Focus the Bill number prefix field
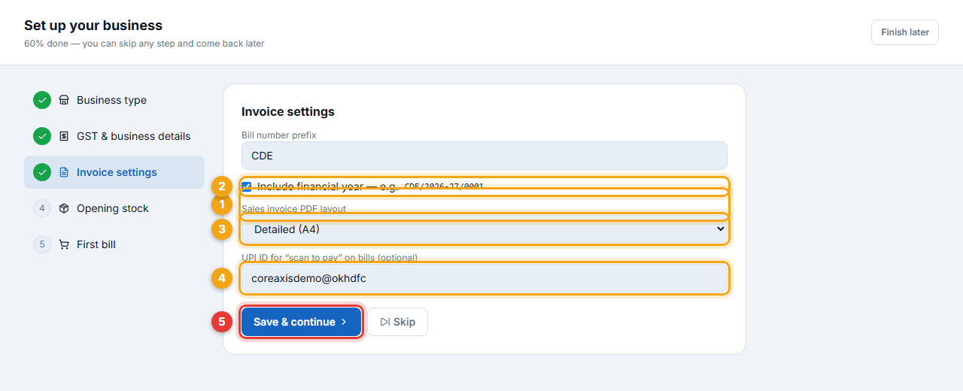Viewport: 963px width, 391px height. click(485, 156)
